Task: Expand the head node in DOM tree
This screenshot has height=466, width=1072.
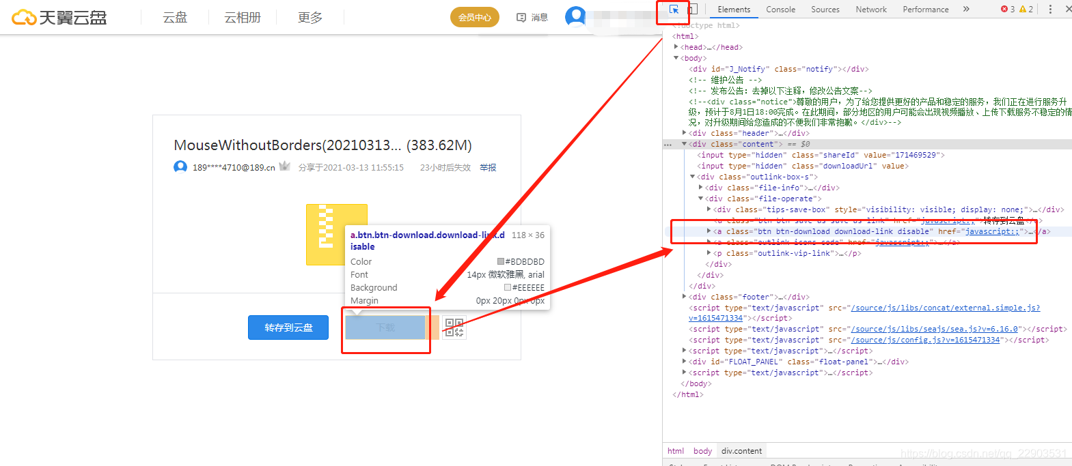Action: 676,47
